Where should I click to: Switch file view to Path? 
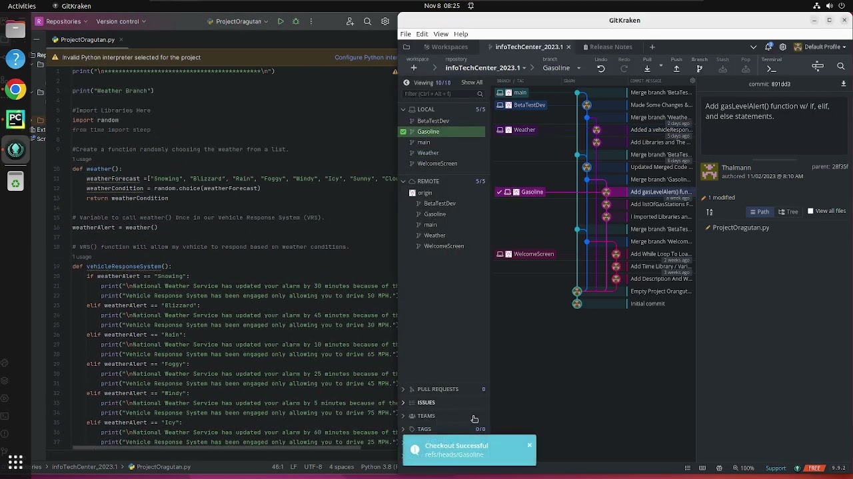click(760, 212)
